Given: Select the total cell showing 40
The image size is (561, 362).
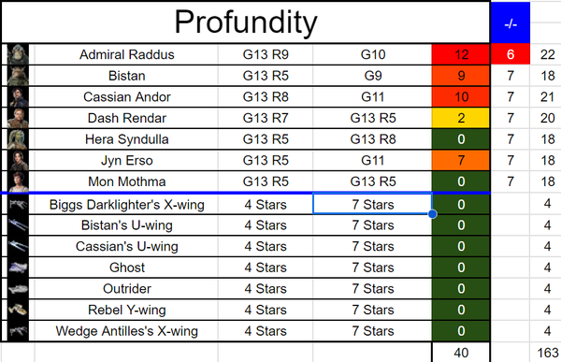Looking at the screenshot, I should click(x=461, y=353).
